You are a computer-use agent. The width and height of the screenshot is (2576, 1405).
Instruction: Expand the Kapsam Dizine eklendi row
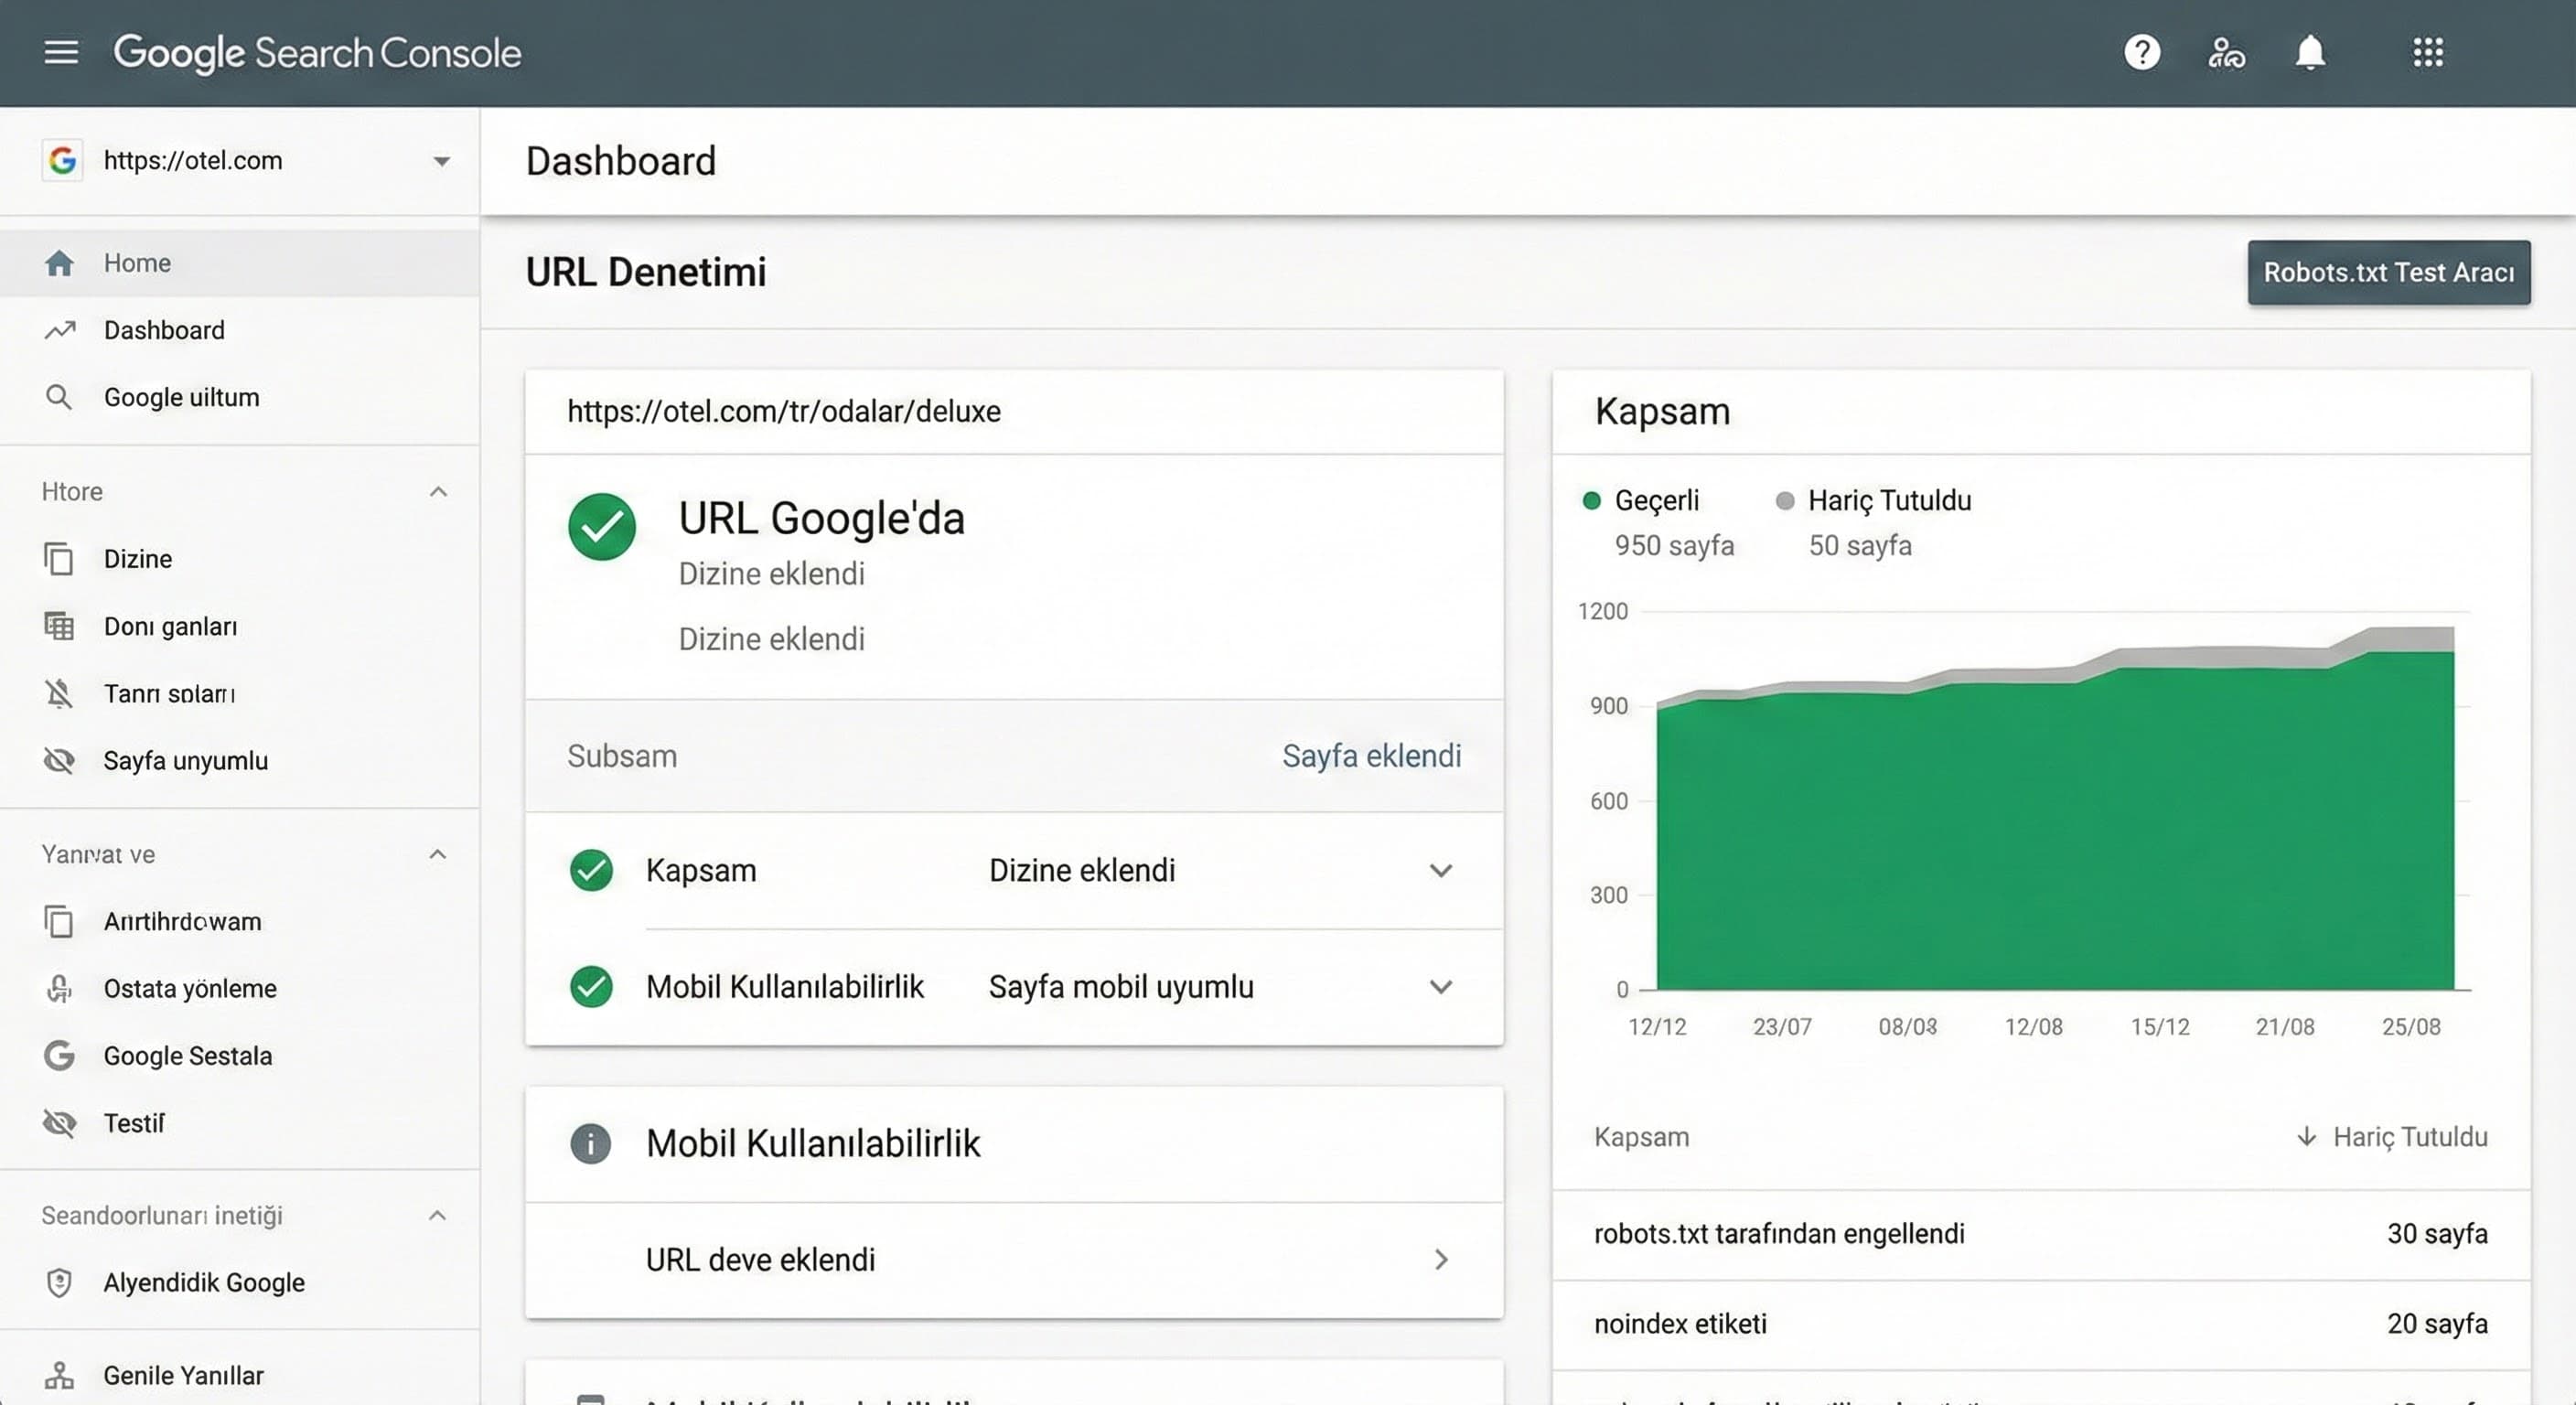click(1441, 870)
